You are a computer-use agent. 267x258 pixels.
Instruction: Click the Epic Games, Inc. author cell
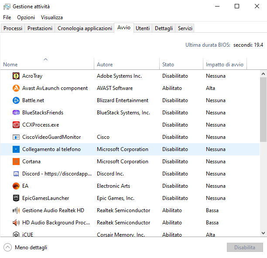tap(116, 198)
